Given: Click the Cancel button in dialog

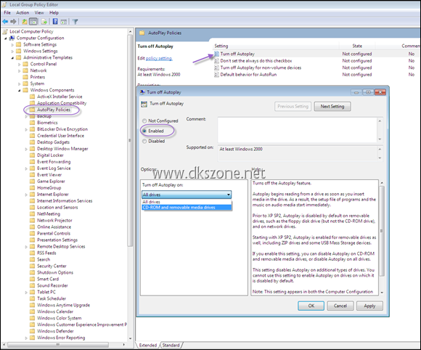Looking at the screenshot, I should point(340,306).
